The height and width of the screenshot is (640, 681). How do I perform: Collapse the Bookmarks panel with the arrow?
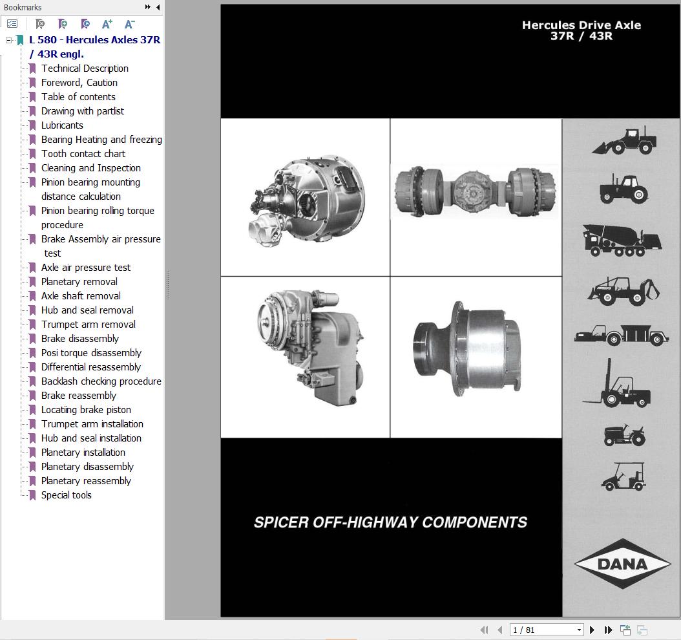[157, 7]
